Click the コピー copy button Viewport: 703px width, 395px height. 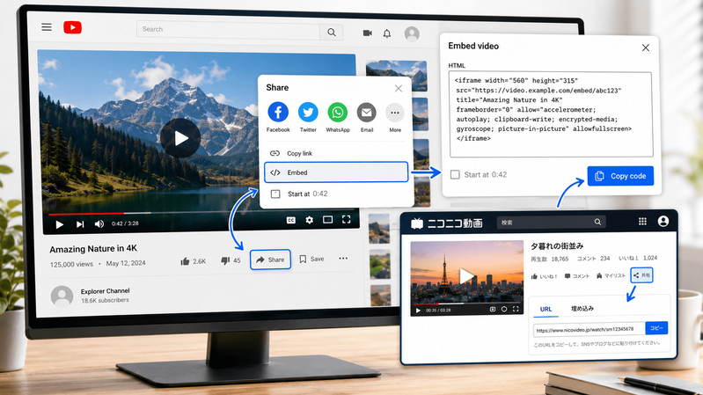coord(657,328)
